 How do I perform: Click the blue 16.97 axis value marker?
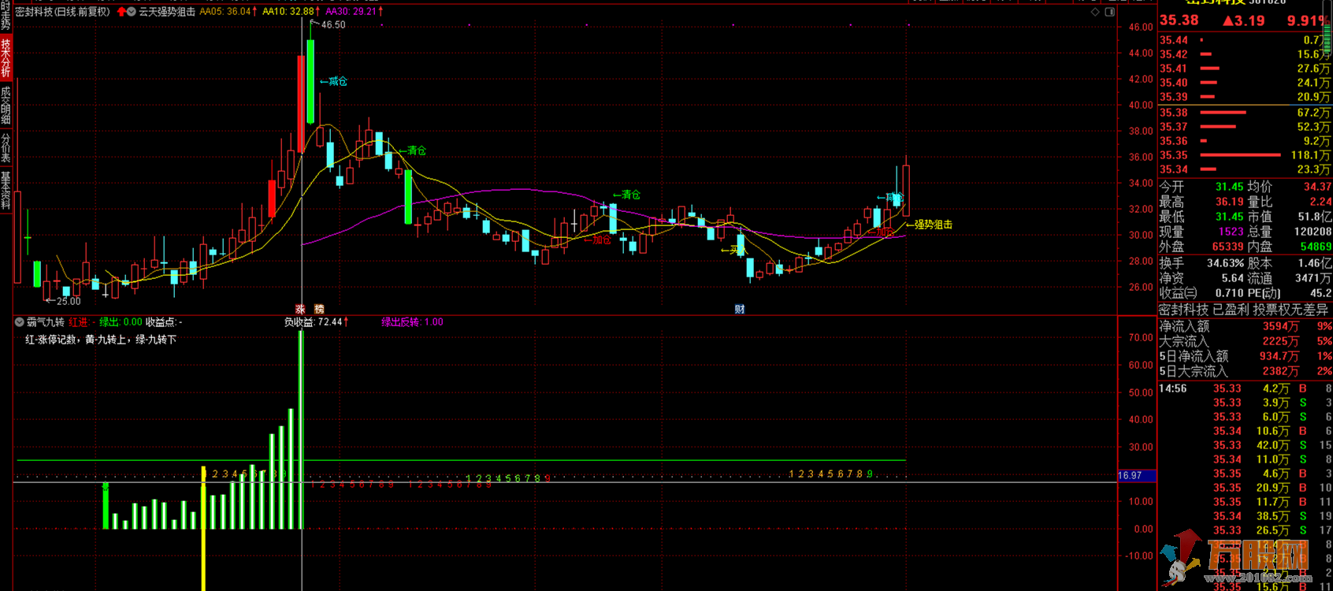[1136, 475]
